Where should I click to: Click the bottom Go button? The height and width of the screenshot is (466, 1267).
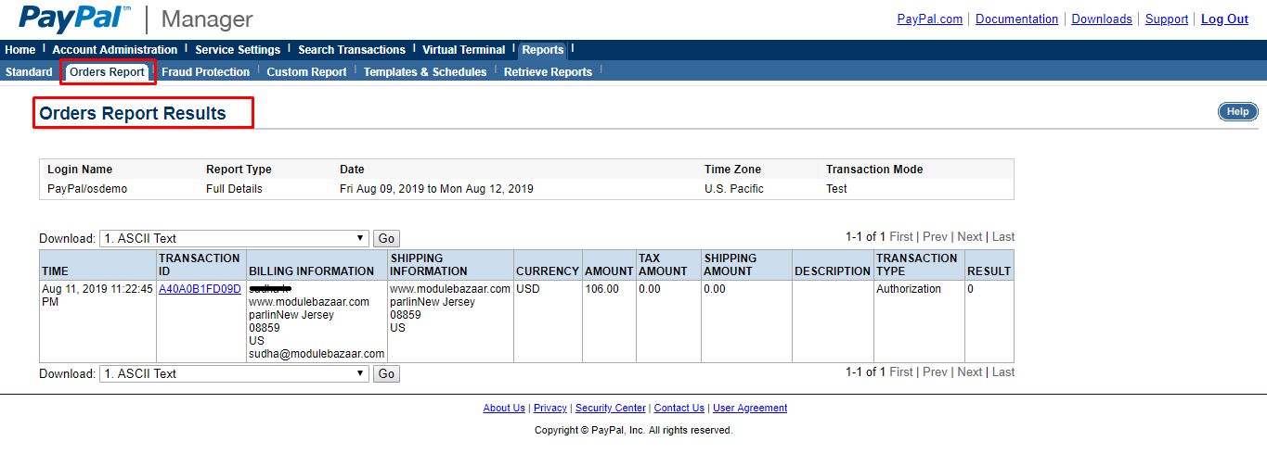(x=387, y=374)
